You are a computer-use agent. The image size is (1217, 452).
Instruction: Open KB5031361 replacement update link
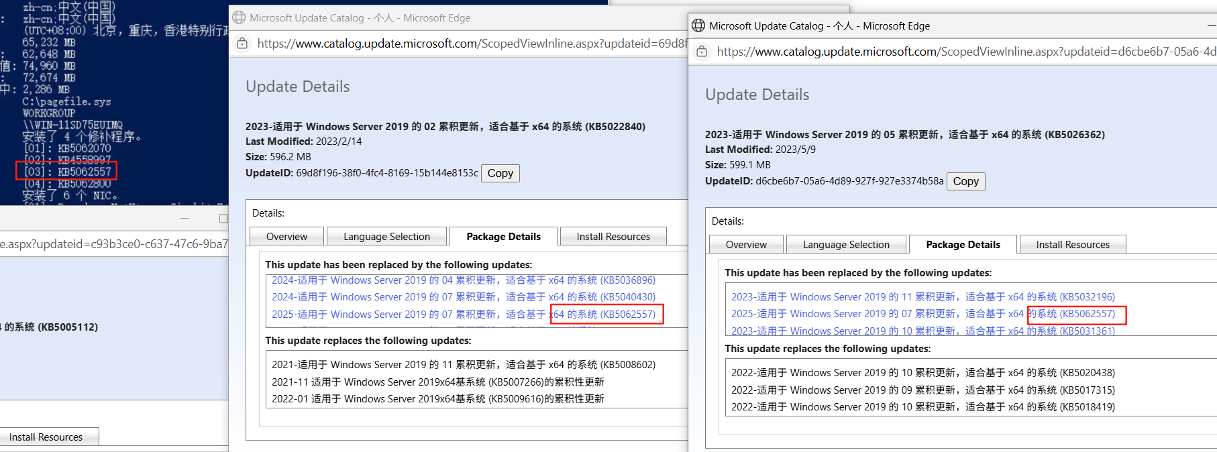tap(923, 331)
